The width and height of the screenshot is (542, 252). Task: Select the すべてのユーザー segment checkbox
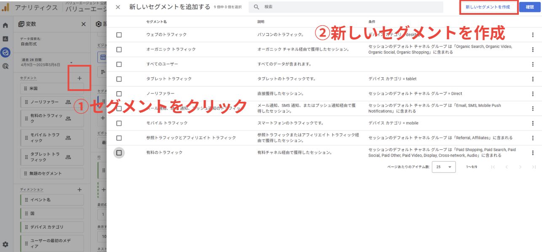(x=119, y=64)
